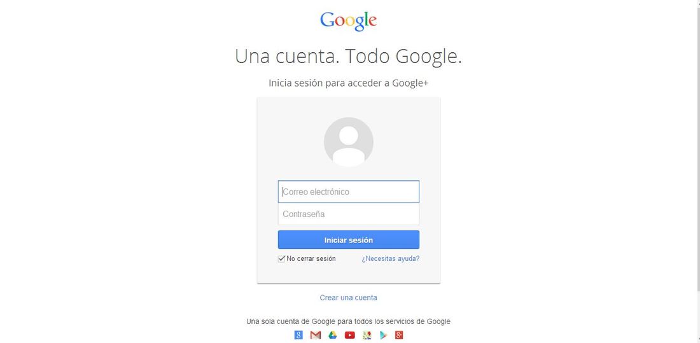
Task: Open the ¿Necesitas ayuda? link
Action: click(391, 258)
